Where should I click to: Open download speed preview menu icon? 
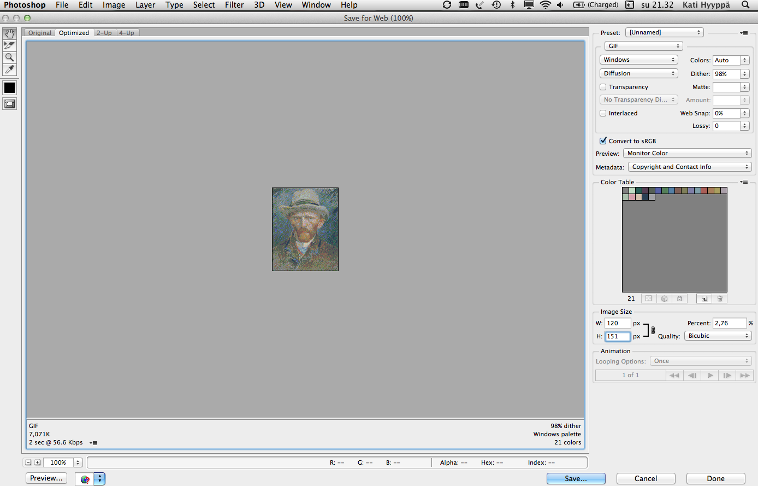[93, 443]
